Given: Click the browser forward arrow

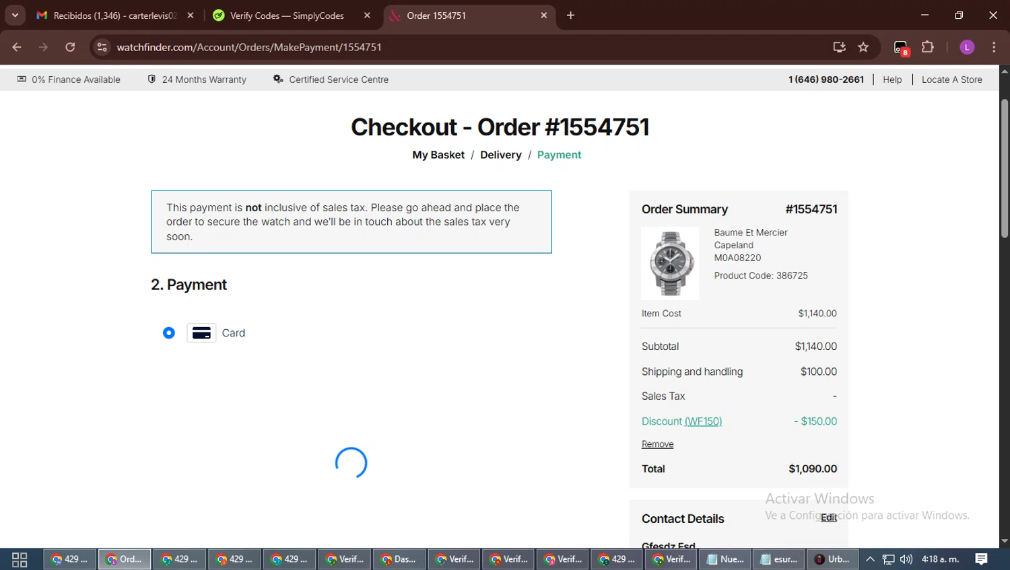Looking at the screenshot, I should pyautogui.click(x=43, y=47).
